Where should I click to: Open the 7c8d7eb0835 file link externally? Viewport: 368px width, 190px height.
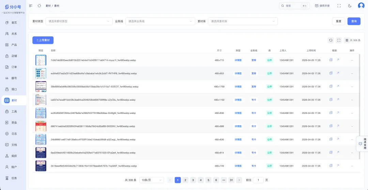(338, 60)
